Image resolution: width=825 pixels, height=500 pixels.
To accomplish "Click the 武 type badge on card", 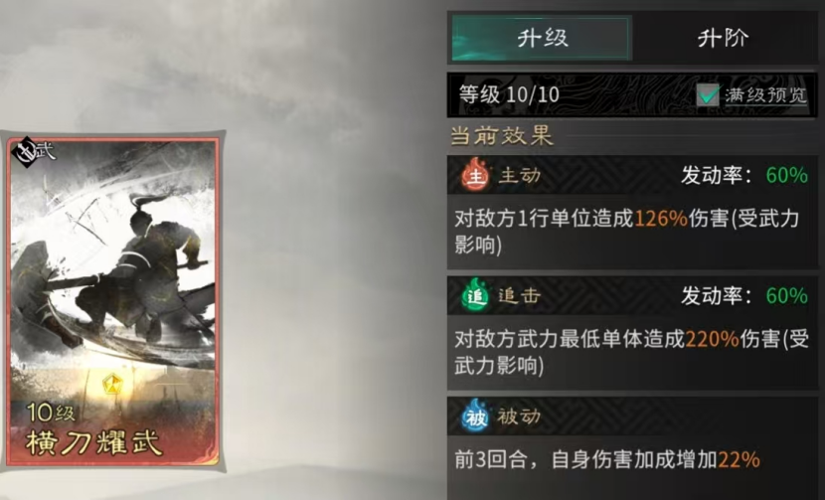I will point(34,151).
